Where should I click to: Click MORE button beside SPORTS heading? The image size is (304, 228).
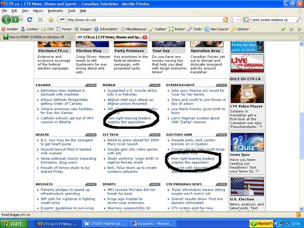(155, 185)
